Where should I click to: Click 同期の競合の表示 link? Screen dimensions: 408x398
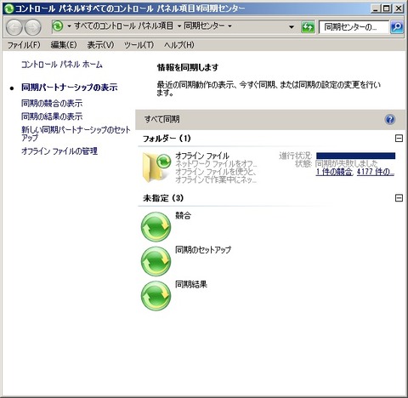pos(52,103)
